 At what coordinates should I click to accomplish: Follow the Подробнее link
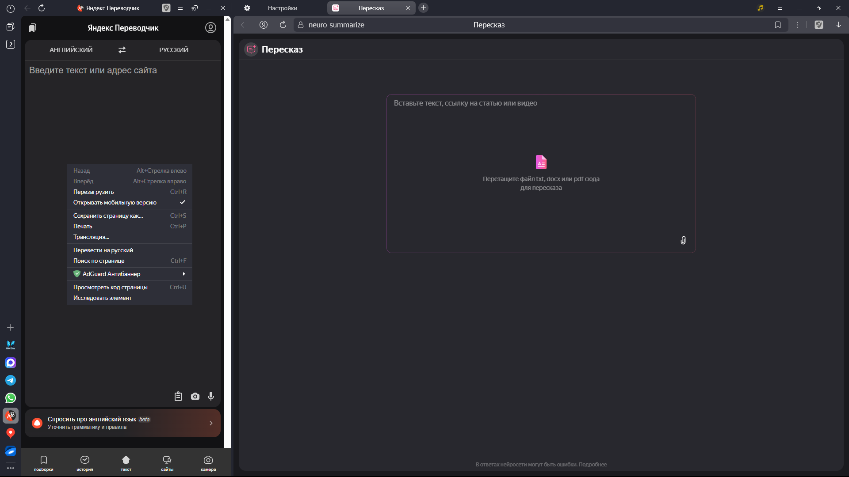(593, 464)
